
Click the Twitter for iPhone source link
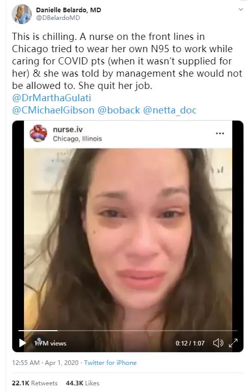click(110, 362)
